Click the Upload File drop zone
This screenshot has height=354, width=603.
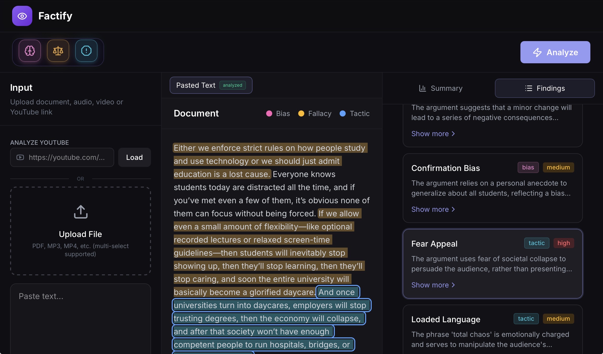81,231
